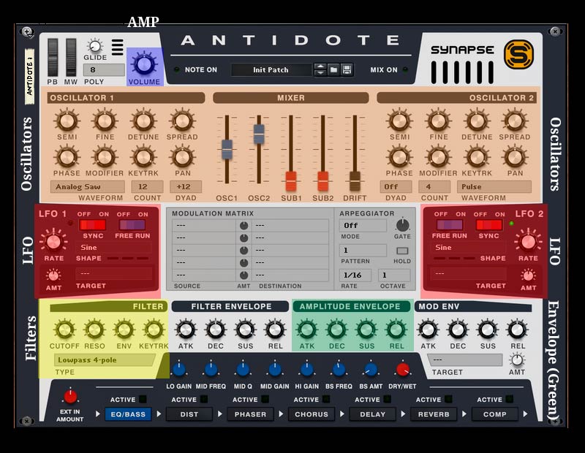This screenshot has width=585, height=453.
Task: Click the Mod Env Amt knob
Action: 517,359
